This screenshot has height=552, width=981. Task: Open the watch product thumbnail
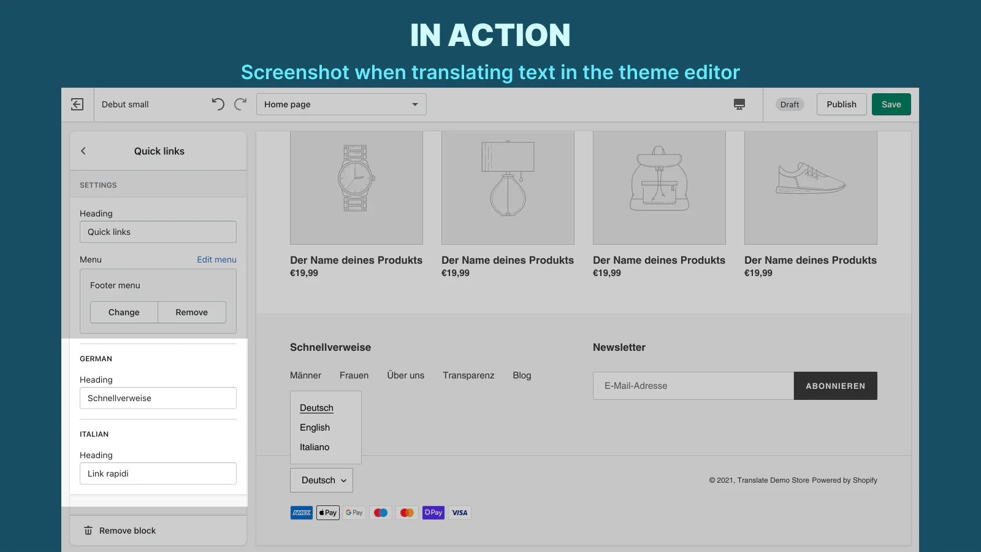click(x=356, y=188)
